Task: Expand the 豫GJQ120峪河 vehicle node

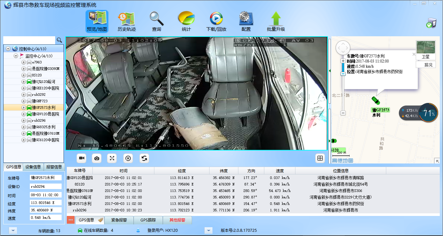Action: coord(23,82)
